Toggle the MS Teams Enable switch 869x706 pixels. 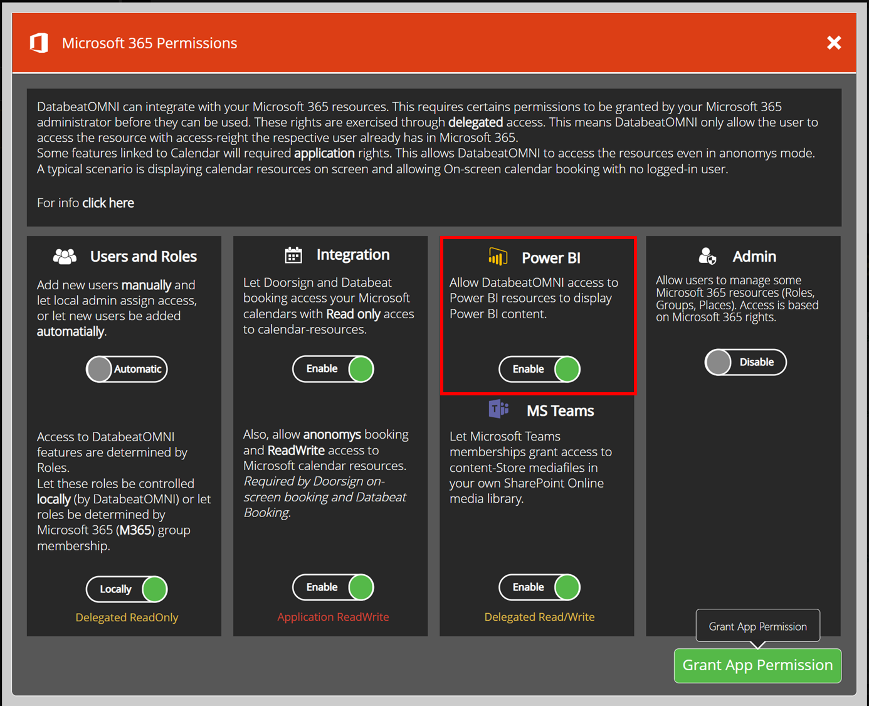[x=539, y=587]
